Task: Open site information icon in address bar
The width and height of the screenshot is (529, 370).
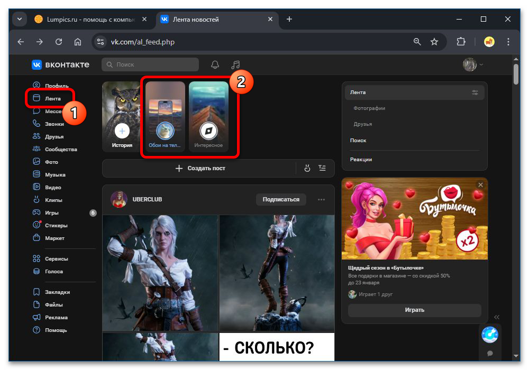Action: [101, 42]
